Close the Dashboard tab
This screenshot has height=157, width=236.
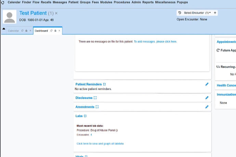coord(59,31)
